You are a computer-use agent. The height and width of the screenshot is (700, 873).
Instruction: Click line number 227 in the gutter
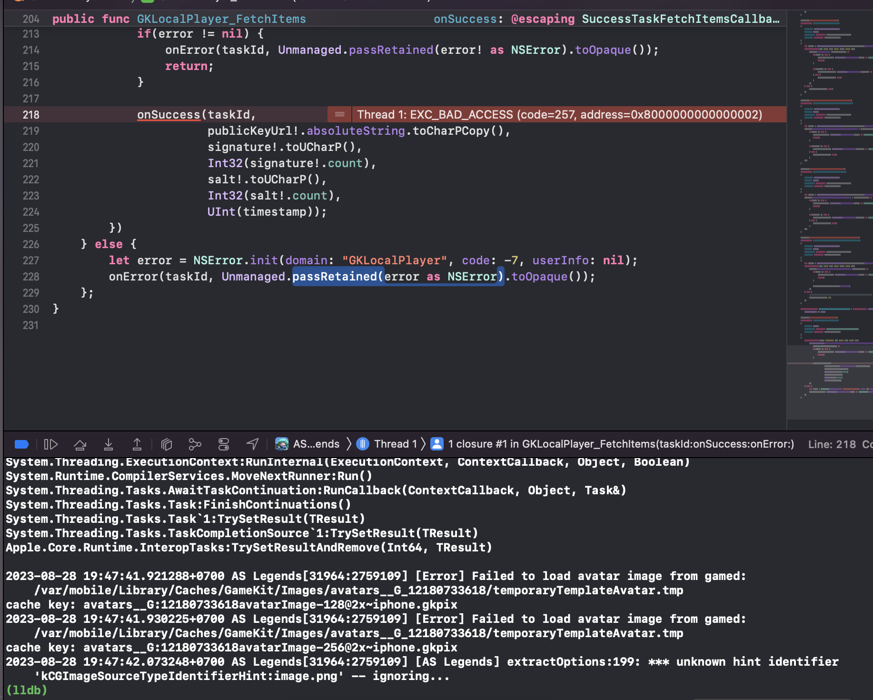(31, 260)
